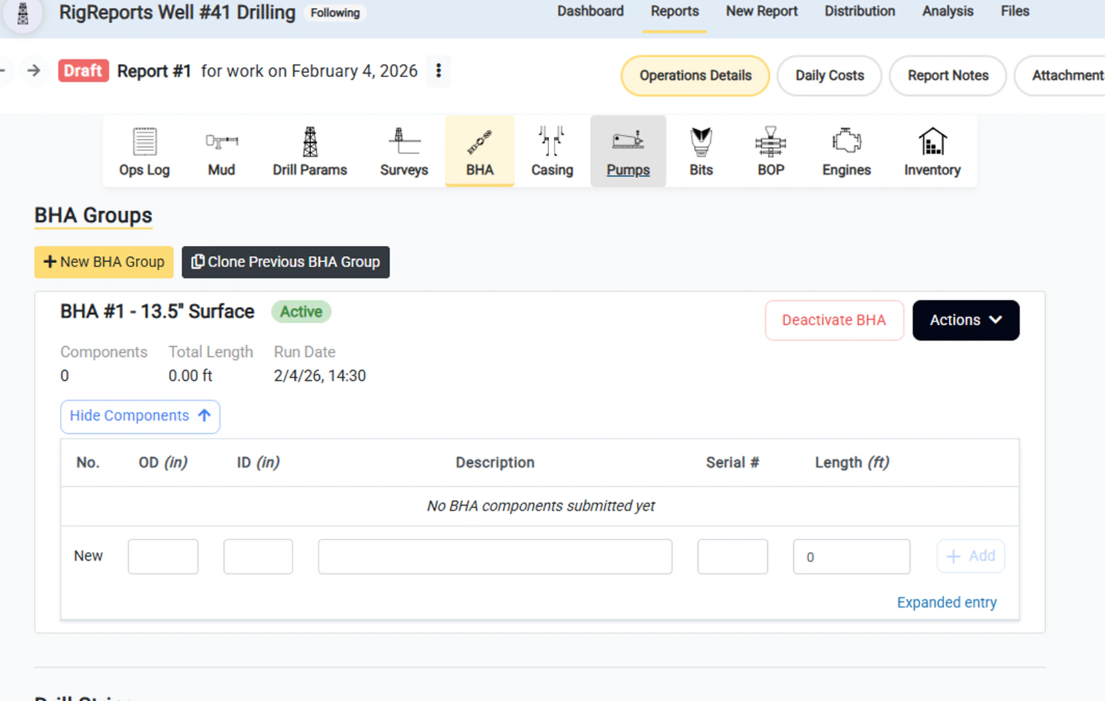Select the Mud icon

pyautogui.click(x=221, y=150)
